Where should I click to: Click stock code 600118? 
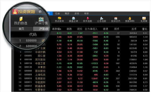pyautogui.click(x=28, y=63)
